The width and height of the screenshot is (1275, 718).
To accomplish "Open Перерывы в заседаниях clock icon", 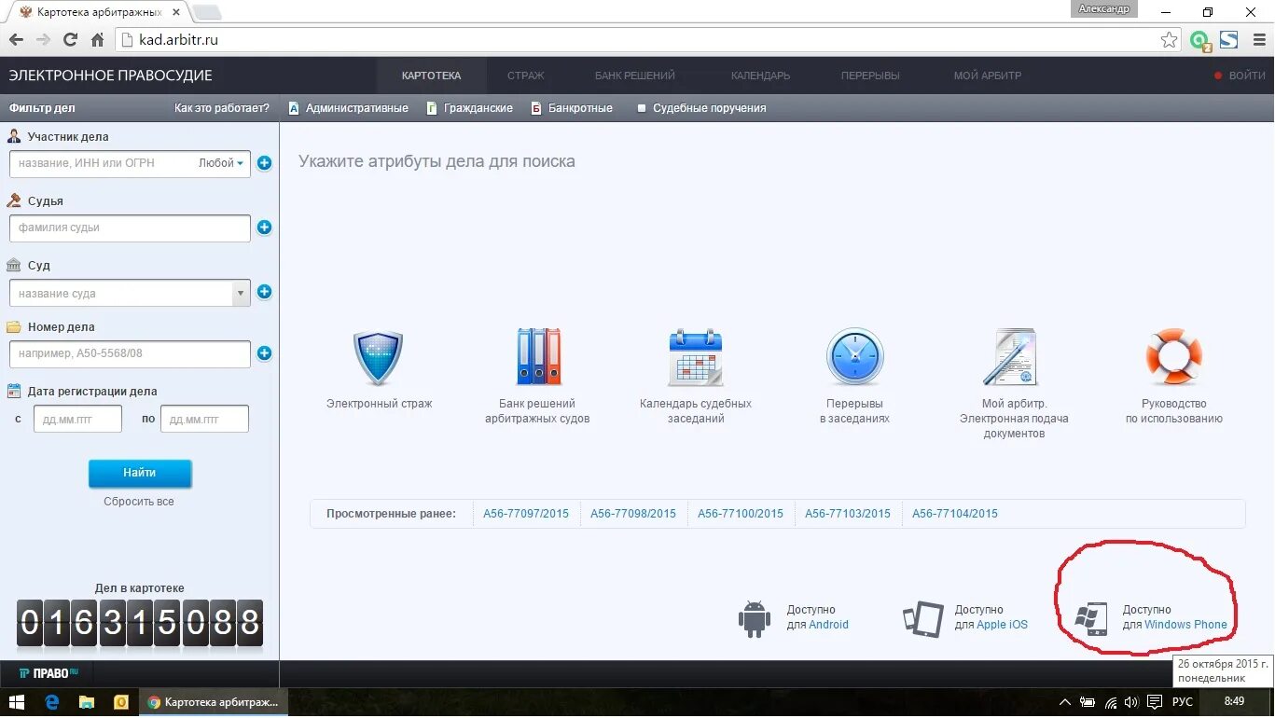I will pyautogui.click(x=854, y=357).
